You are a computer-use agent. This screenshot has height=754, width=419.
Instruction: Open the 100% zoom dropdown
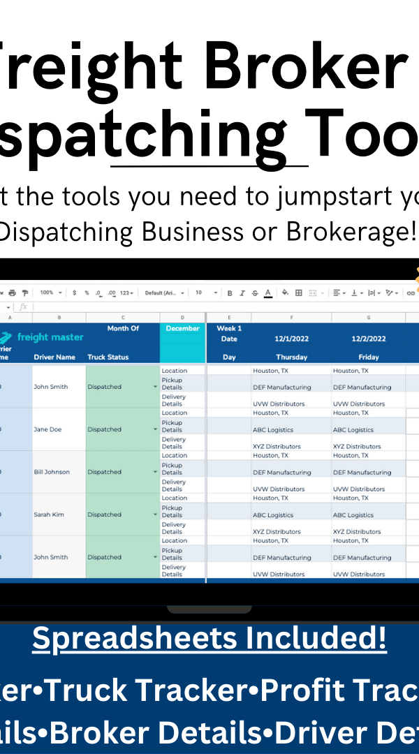tap(50, 293)
